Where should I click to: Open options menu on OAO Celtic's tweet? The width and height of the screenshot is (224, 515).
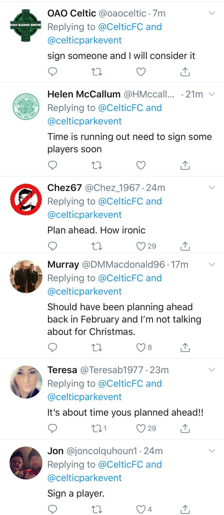(x=212, y=13)
